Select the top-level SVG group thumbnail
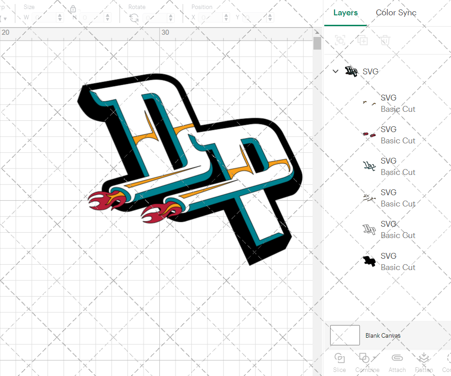This screenshot has width=451, height=376. 351,71
